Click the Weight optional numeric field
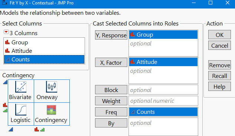 pos(163,101)
